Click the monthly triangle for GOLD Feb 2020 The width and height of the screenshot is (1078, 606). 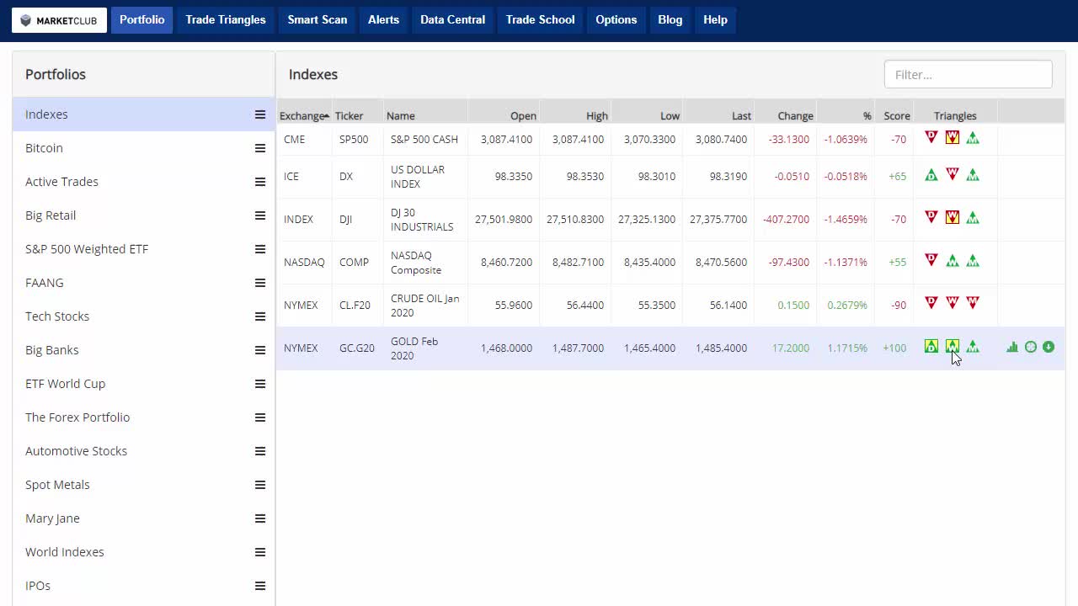point(973,346)
